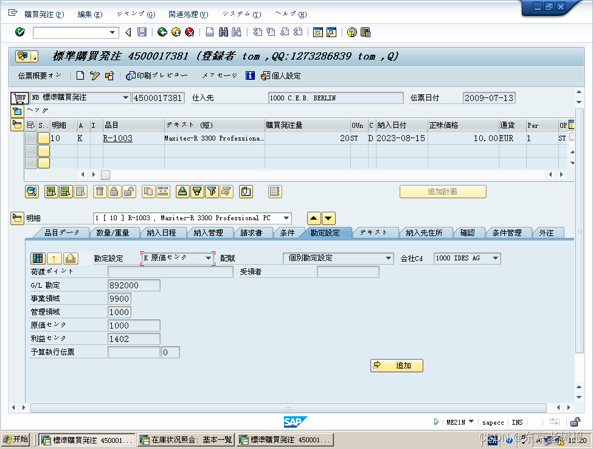Image resolution: width=593 pixels, height=449 pixels.
Task: Click the R-1003 material link
Action: pos(117,139)
